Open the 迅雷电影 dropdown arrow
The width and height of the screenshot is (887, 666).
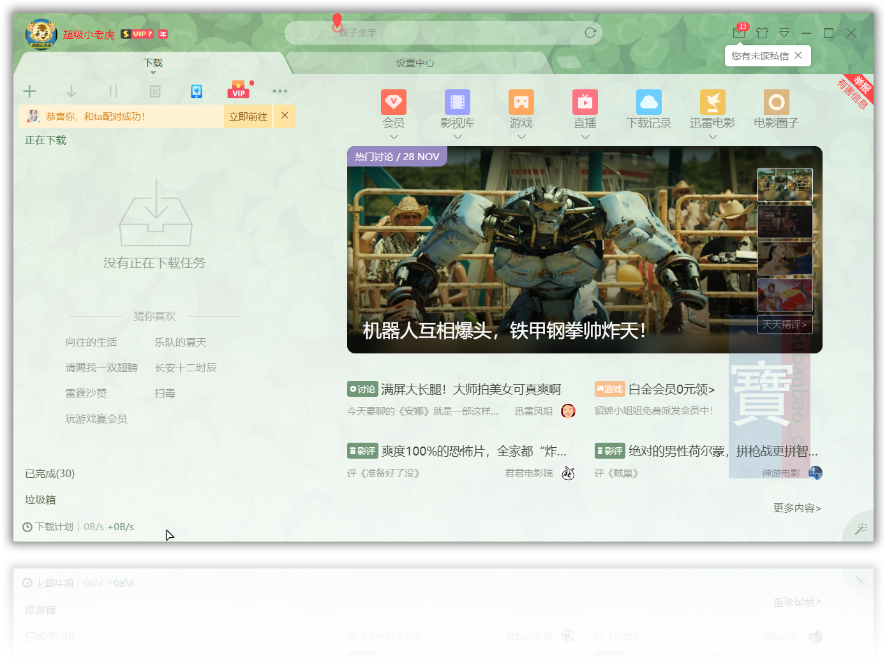coord(712,137)
